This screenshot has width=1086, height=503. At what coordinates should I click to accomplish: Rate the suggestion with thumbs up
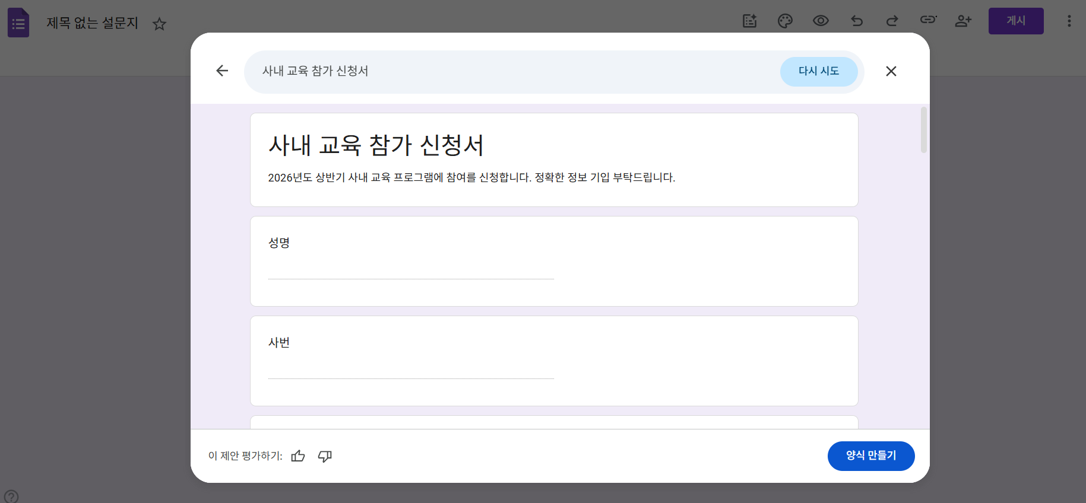pos(298,456)
